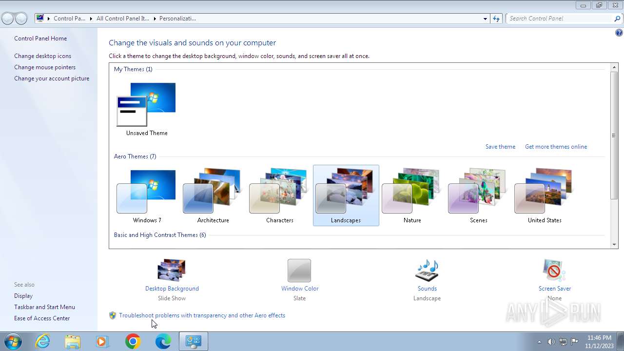
Task: Open Taskbar and Start Menu link
Action: (44, 307)
